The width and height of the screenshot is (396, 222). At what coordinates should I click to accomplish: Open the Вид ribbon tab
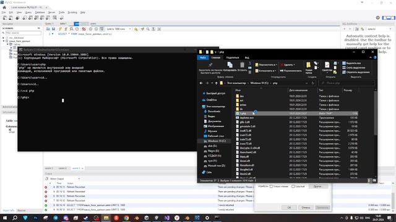247,57
